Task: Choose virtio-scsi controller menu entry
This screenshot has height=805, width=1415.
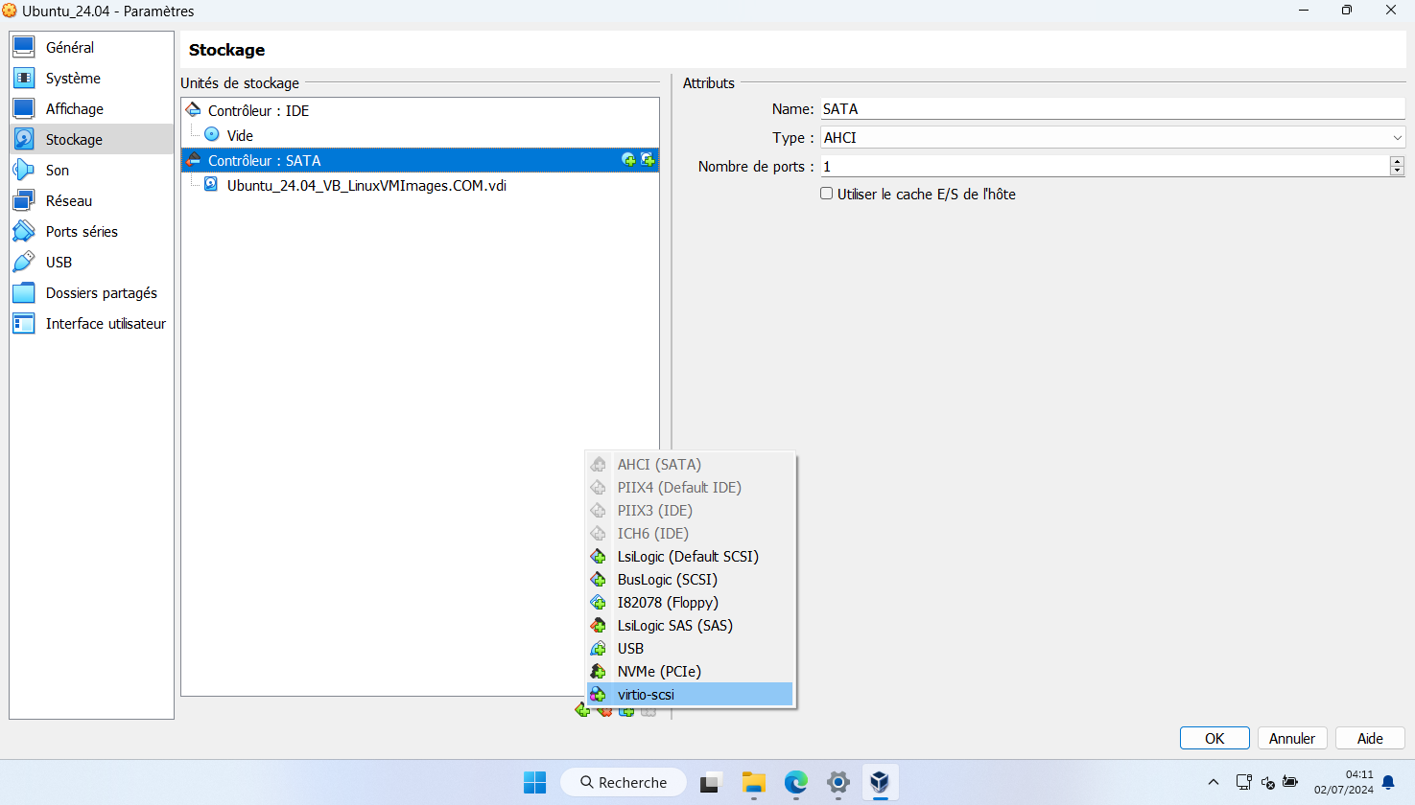Action: [x=691, y=695]
